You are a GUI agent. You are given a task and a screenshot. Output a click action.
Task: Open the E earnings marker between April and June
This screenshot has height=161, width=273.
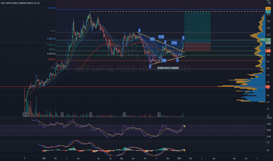91,114
